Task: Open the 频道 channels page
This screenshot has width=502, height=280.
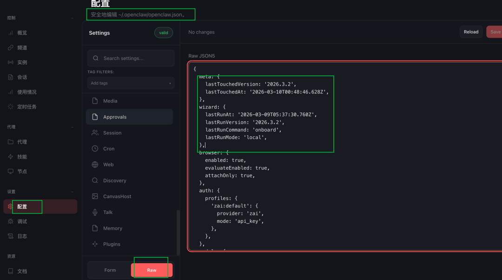Action: coord(40,48)
